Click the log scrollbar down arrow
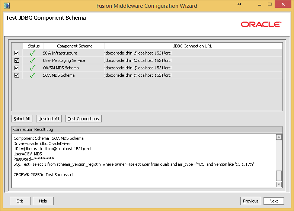Screen dimensions: 294x211 (x=279, y=184)
